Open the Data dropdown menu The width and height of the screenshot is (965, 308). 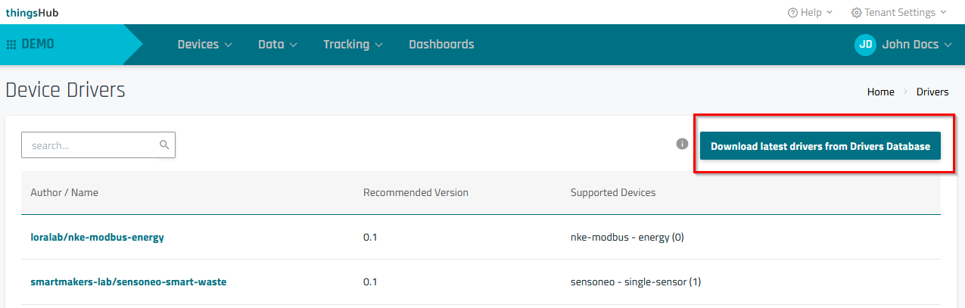[x=277, y=45]
